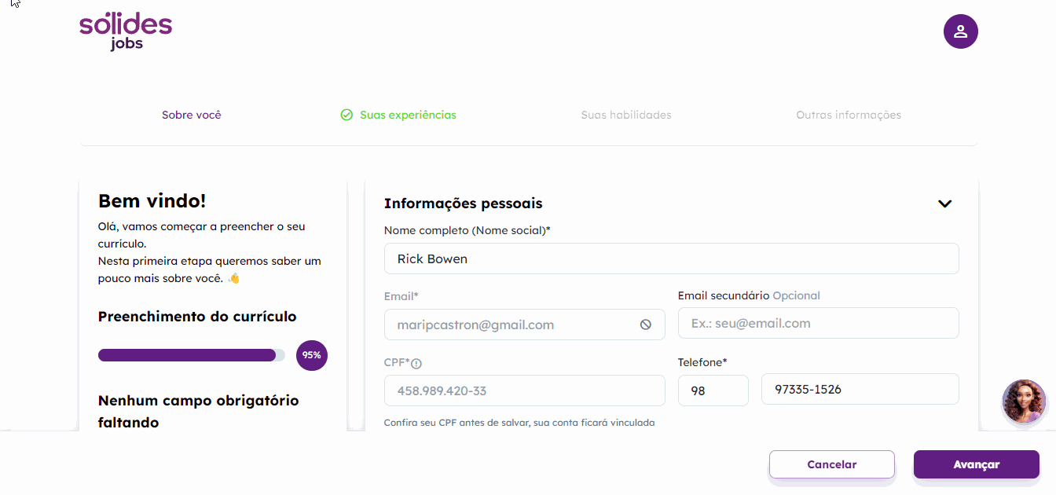Image resolution: width=1056 pixels, height=495 pixels.
Task: Click the blocked icon in Email field
Action: (646, 324)
